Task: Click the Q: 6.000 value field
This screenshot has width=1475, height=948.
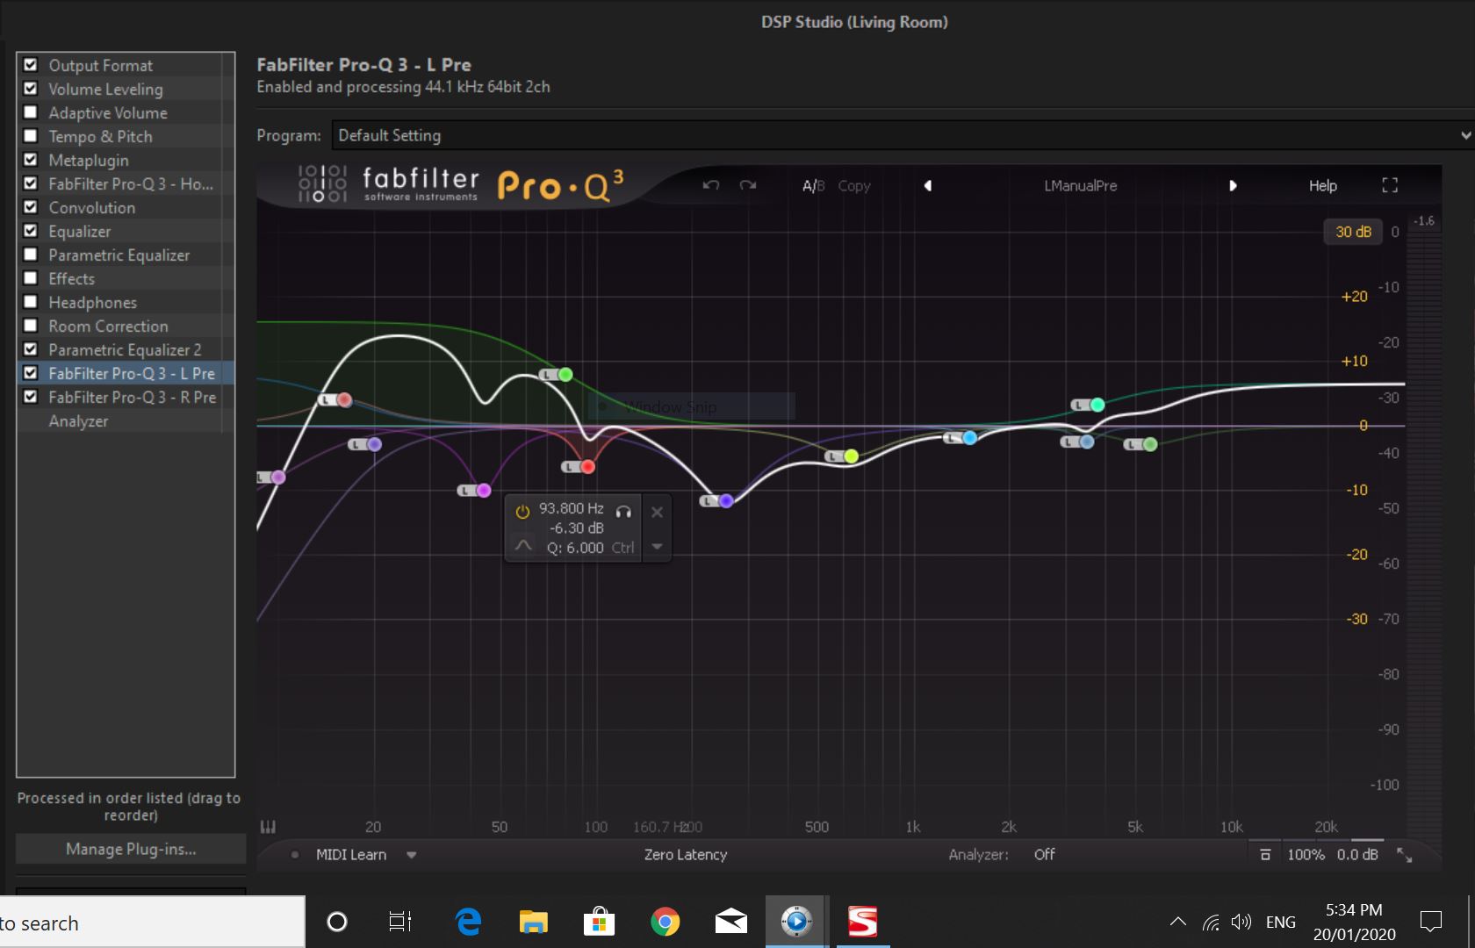Action: [575, 548]
